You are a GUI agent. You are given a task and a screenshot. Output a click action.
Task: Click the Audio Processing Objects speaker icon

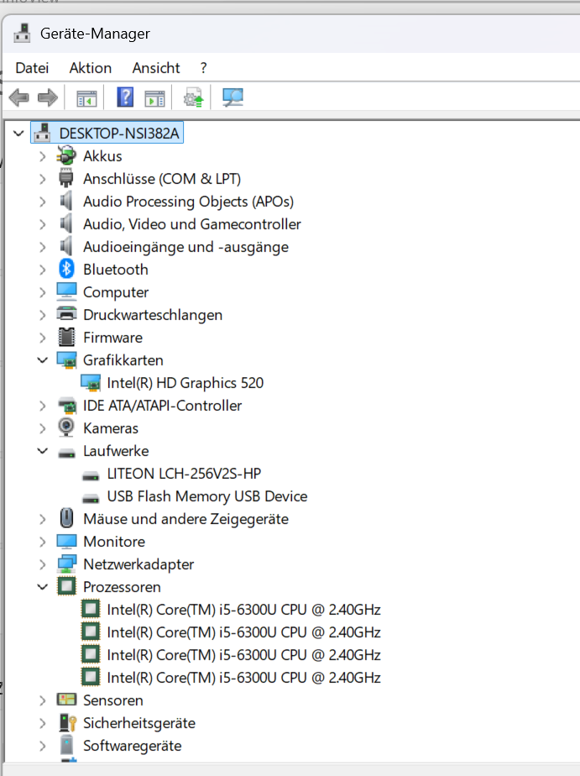65,201
